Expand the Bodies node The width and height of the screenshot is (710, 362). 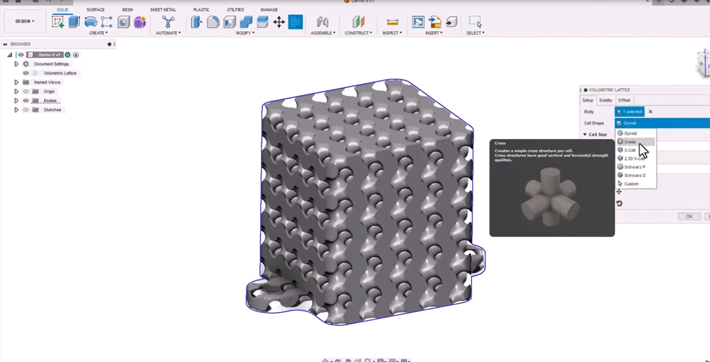coord(16,101)
